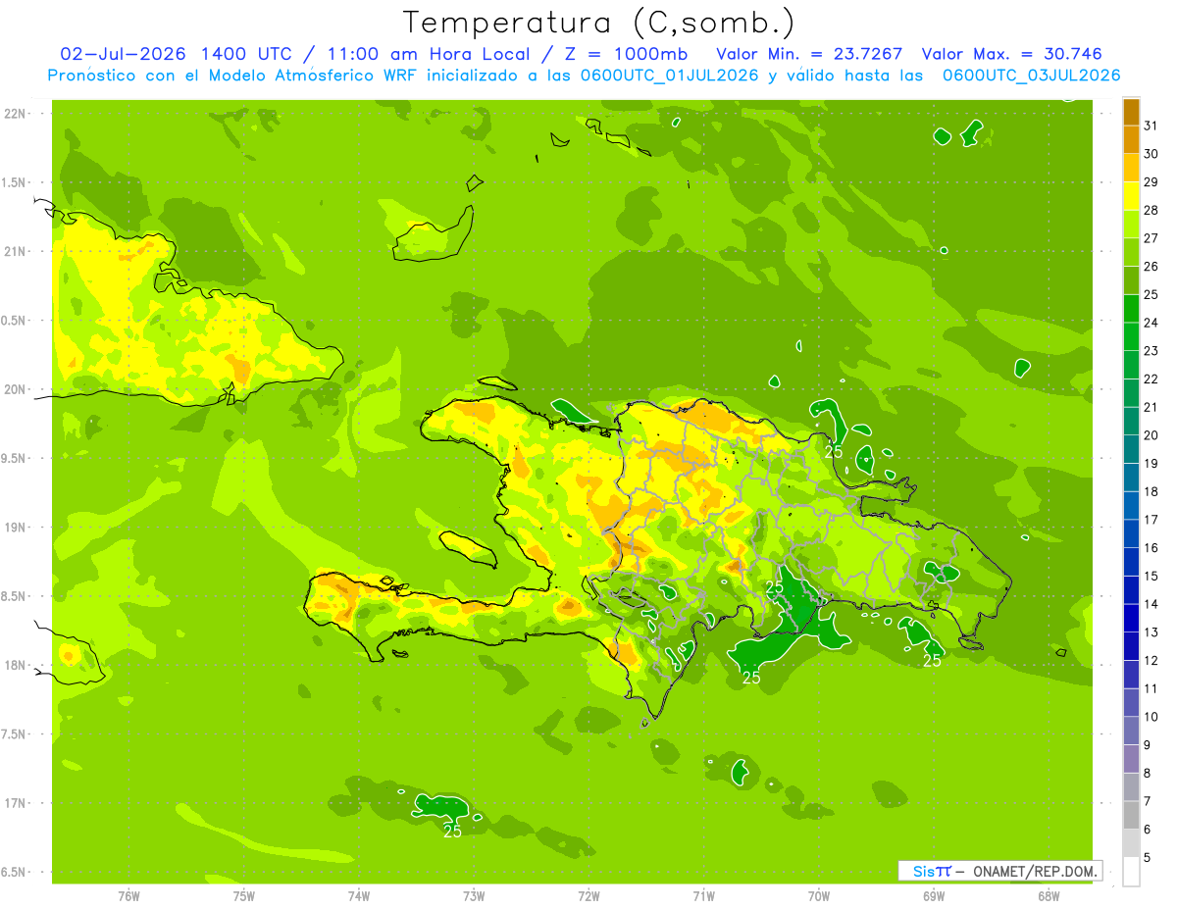Click the '76W' longitude axis label
1177x909 pixels.
(128, 896)
